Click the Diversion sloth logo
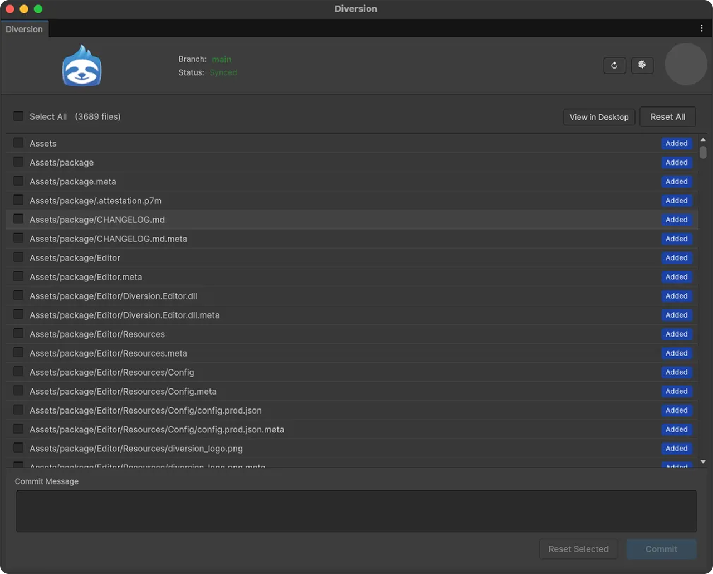The height and width of the screenshot is (574, 713). (82, 66)
